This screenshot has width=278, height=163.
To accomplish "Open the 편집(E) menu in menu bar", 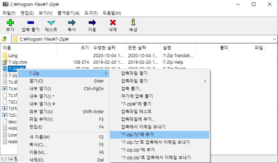I will [x=27, y=13].
